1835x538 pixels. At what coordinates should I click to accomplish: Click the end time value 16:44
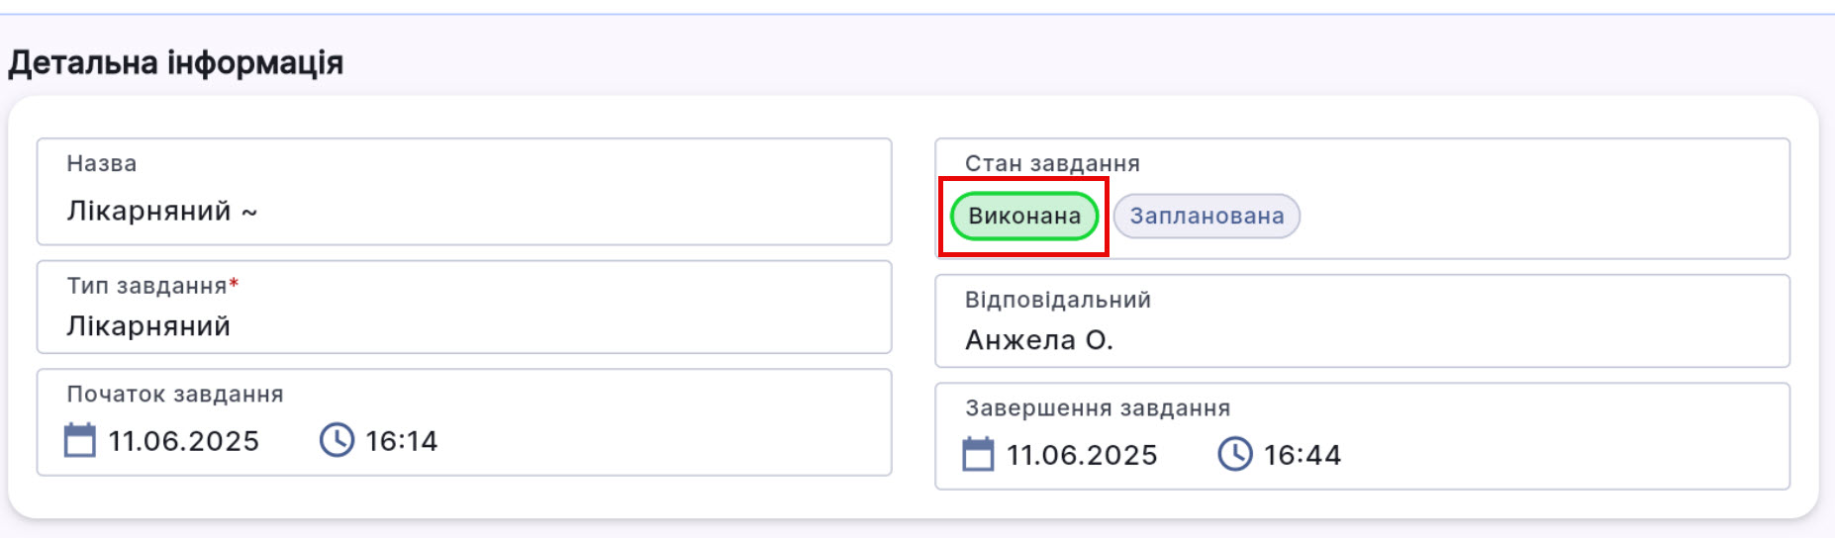pyautogui.click(x=1303, y=455)
